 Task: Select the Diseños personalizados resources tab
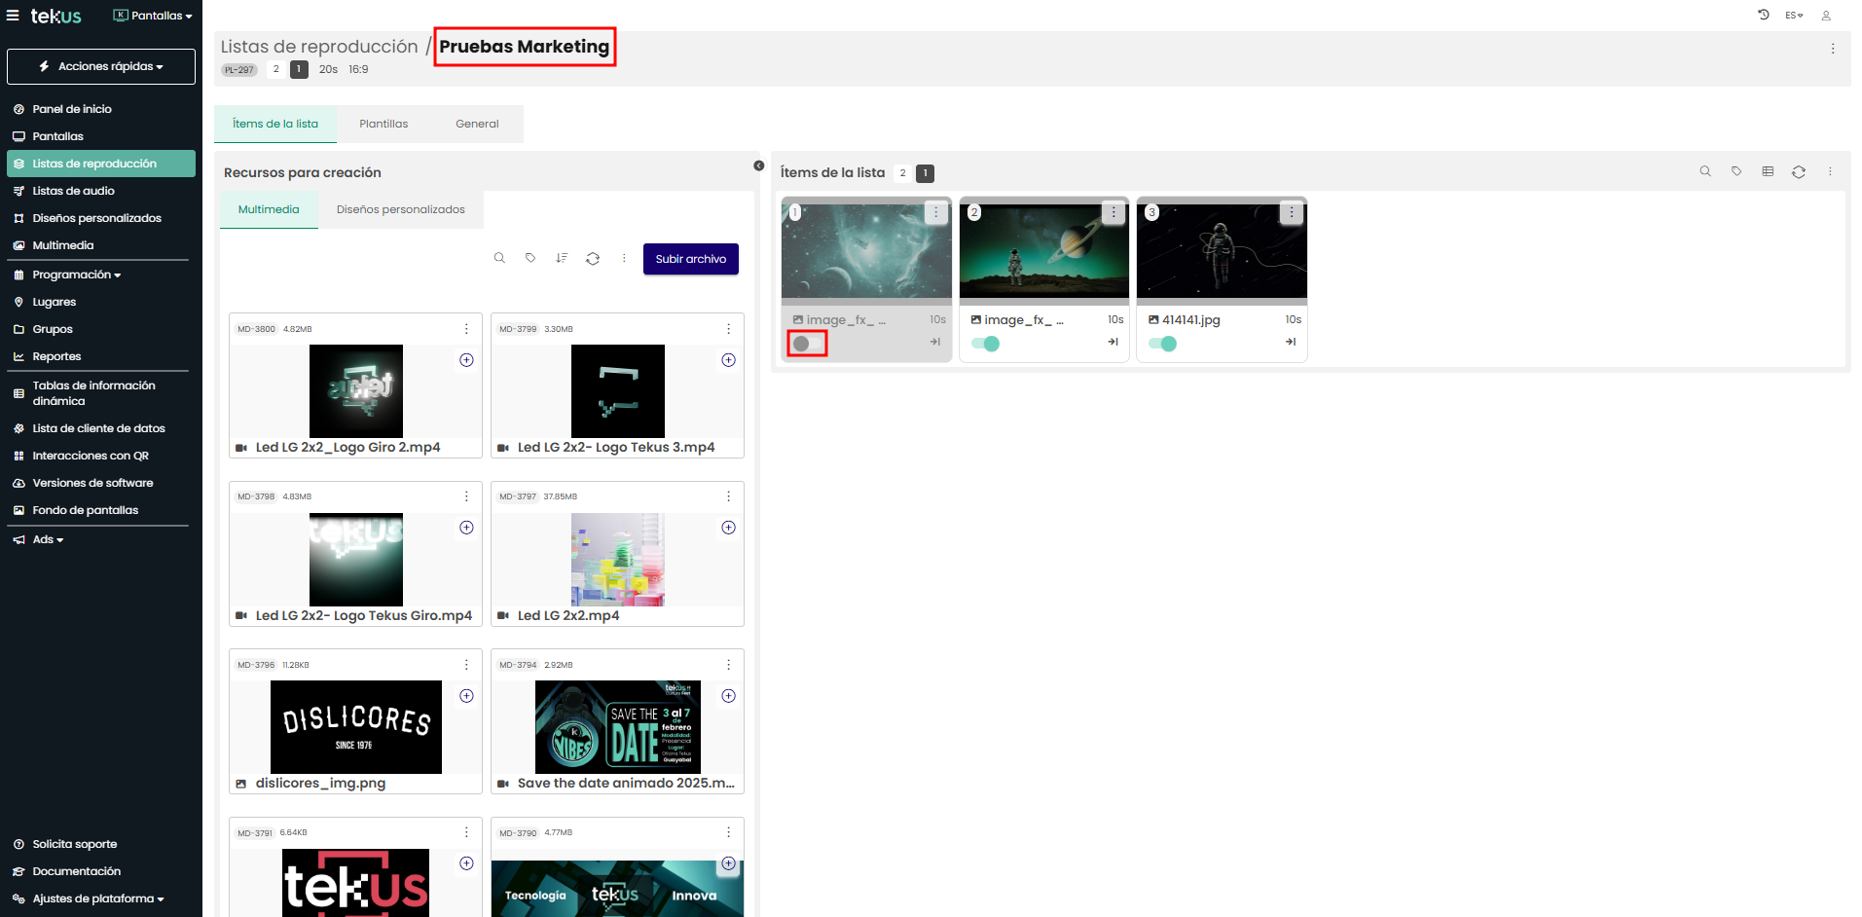click(400, 209)
